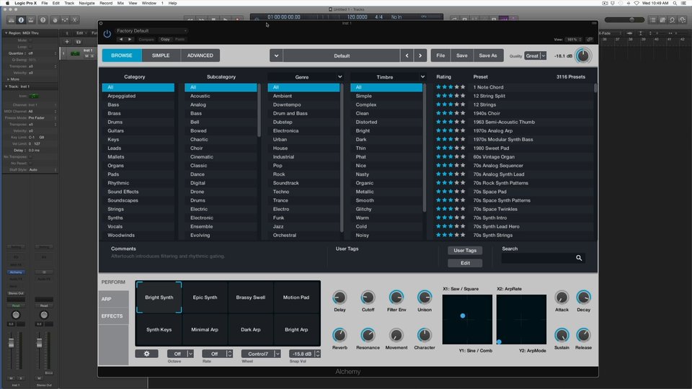Open the Library button in Logic toolbar
The image size is (692, 389).
tap(11, 20)
